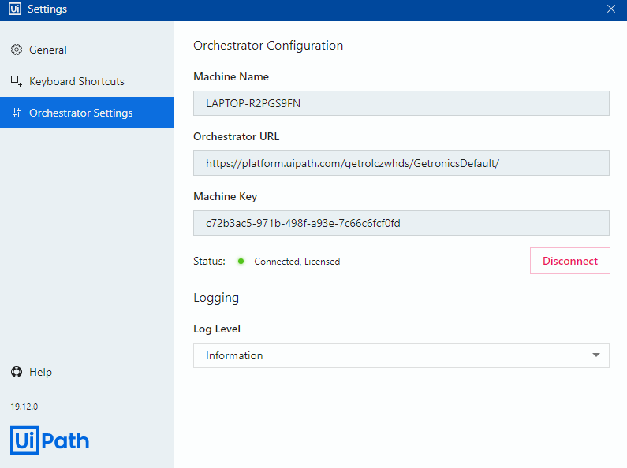Click the 19.12.0 version text
Viewport: 627px width, 468px height.
24,407
